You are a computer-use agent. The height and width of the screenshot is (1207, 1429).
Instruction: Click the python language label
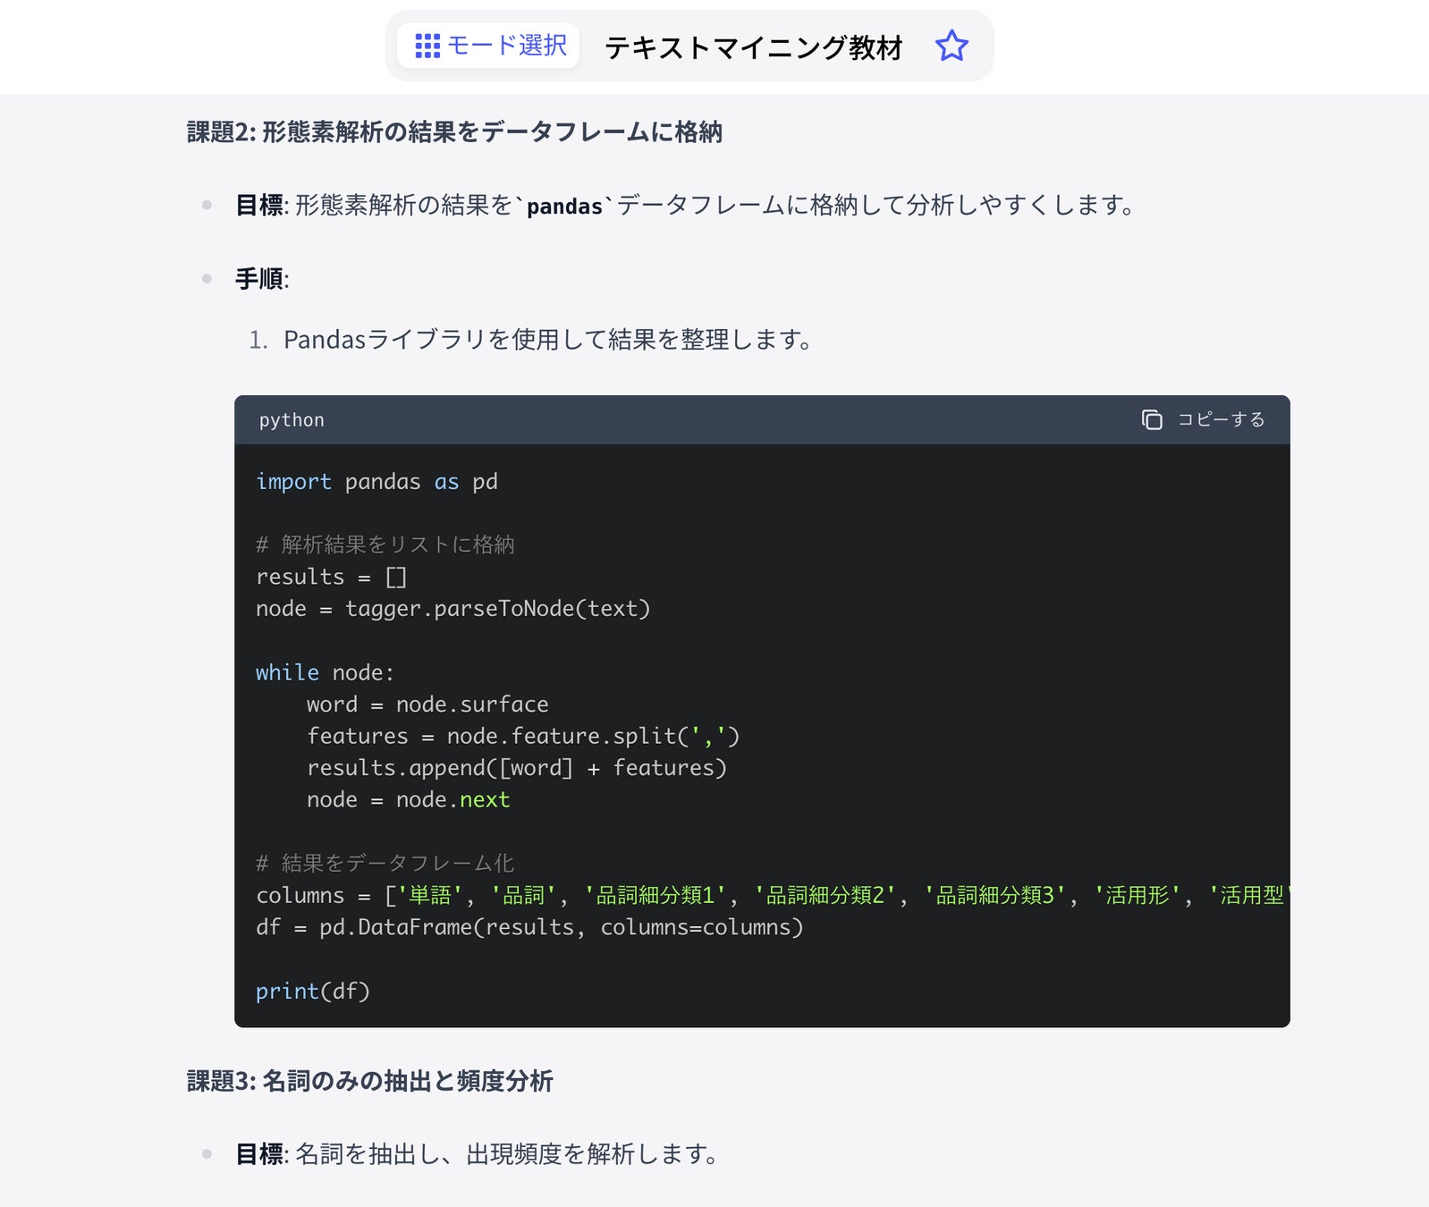pyautogui.click(x=292, y=420)
